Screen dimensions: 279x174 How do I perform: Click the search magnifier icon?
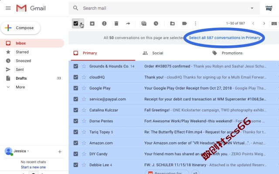click(75, 8)
